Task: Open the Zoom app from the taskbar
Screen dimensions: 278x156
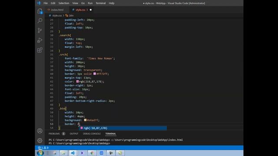Action: pos(101,153)
